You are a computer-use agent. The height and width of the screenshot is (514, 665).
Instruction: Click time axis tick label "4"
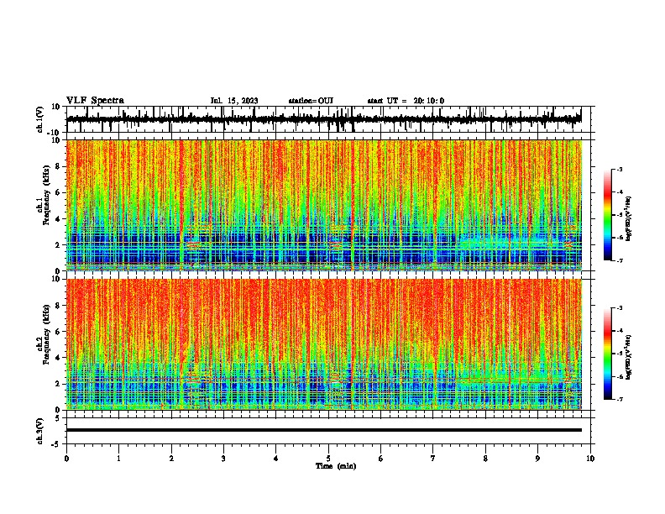pyautogui.click(x=276, y=459)
